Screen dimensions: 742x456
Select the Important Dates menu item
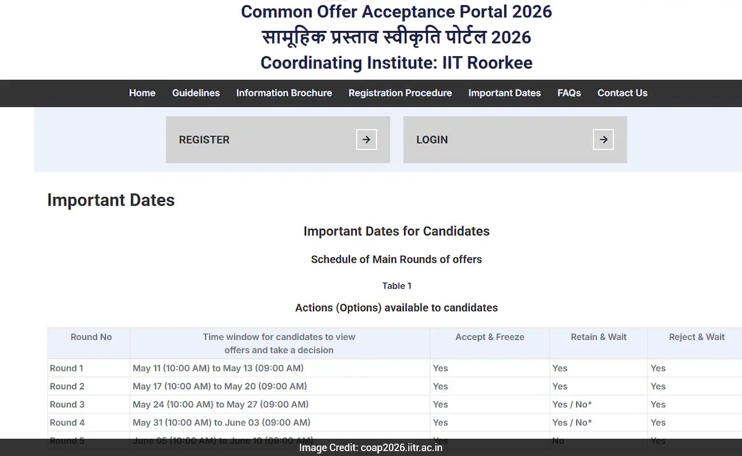[505, 93]
